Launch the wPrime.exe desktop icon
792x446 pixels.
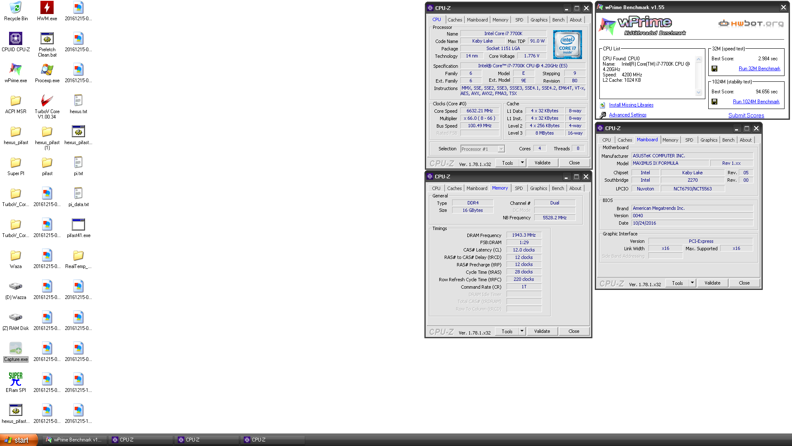[16, 73]
